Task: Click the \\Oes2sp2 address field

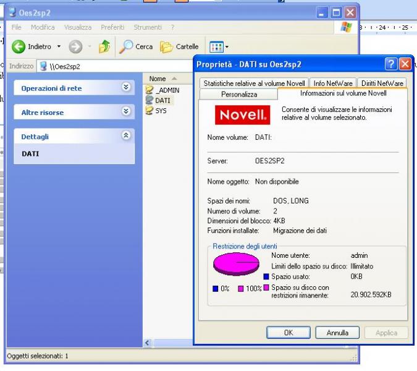Action: pyautogui.click(x=114, y=66)
